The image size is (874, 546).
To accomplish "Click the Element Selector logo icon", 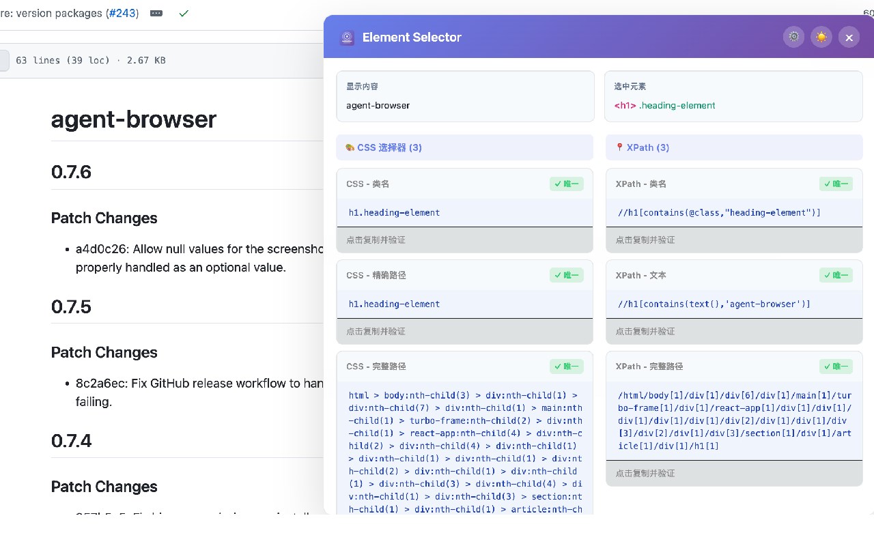I will 348,38.
